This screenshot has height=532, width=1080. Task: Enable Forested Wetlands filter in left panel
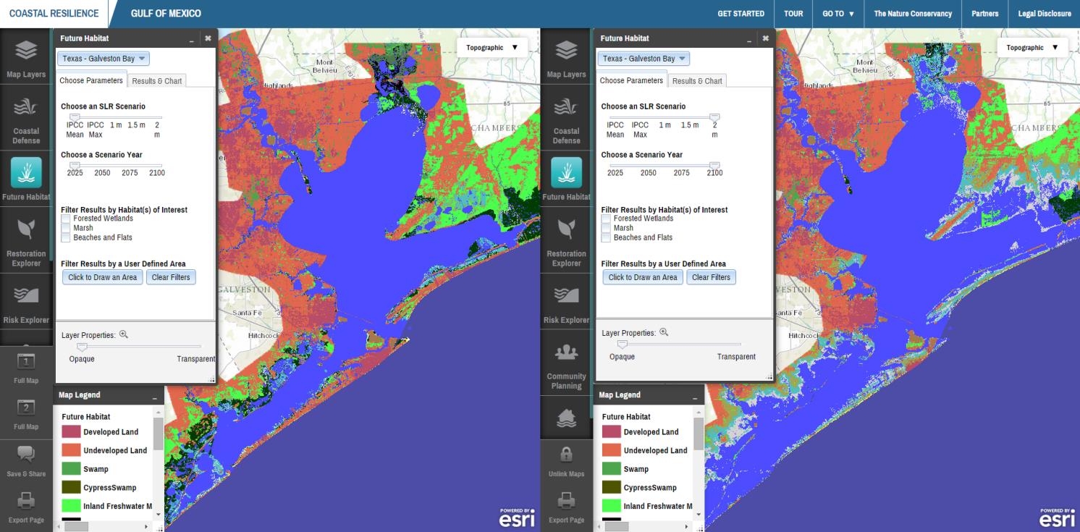click(x=66, y=219)
